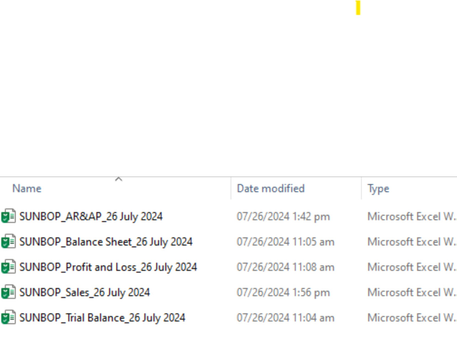The width and height of the screenshot is (457, 342).
Task: Select file SUNBOP_Balance Sheet_26 July 2024
Action: [106, 242]
